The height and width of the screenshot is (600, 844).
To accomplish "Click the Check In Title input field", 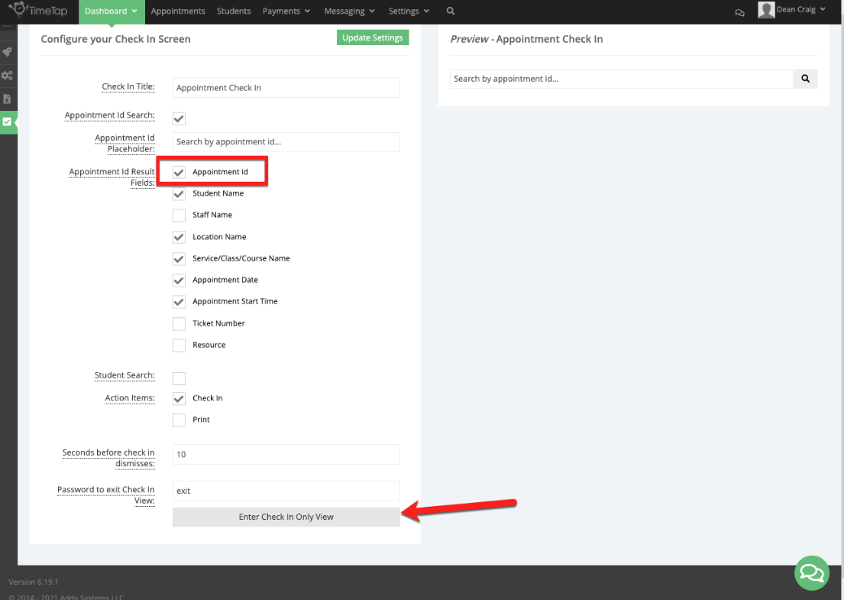I will [x=286, y=87].
